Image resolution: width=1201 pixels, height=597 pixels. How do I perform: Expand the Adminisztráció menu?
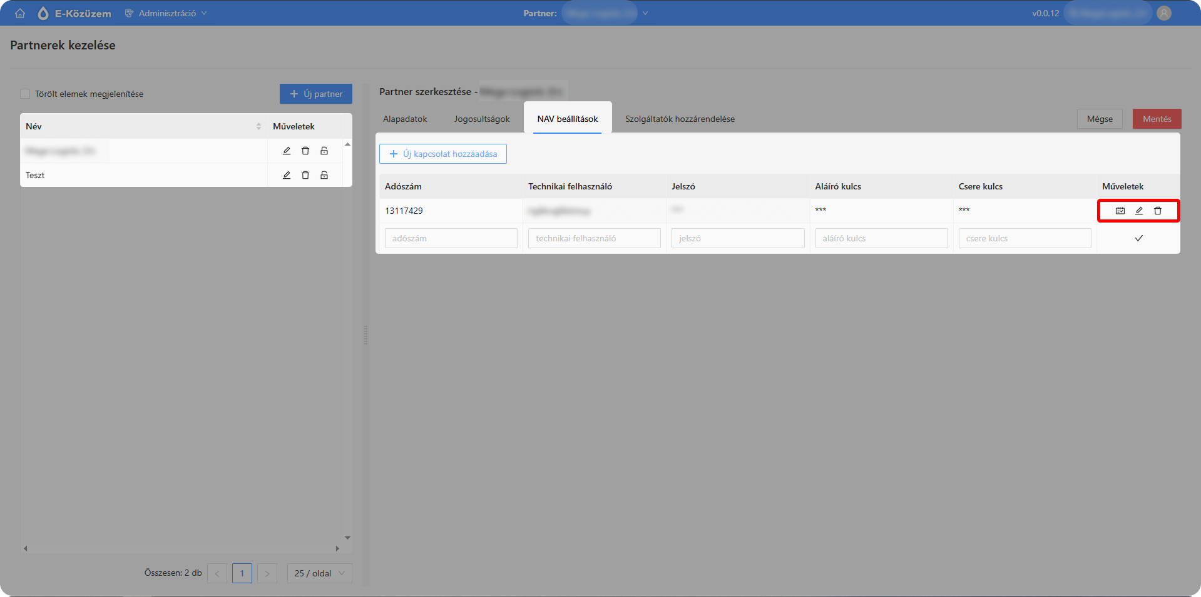tap(166, 13)
